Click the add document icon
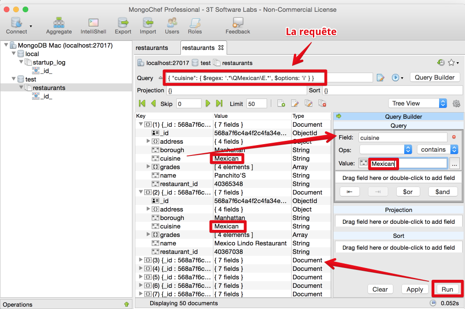Viewport: 465px width, 309px height. (x=281, y=103)
